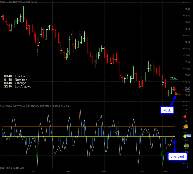Click the London 06:40 clock entry

[15, 76]
